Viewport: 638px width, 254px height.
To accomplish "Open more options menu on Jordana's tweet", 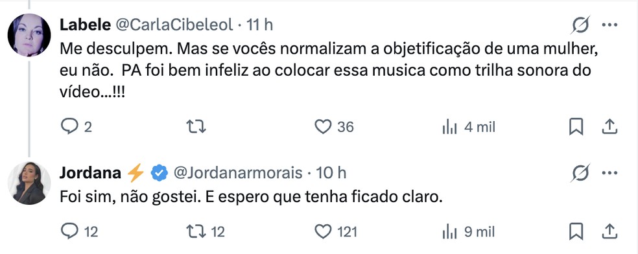I will click(x=609, y=174).
